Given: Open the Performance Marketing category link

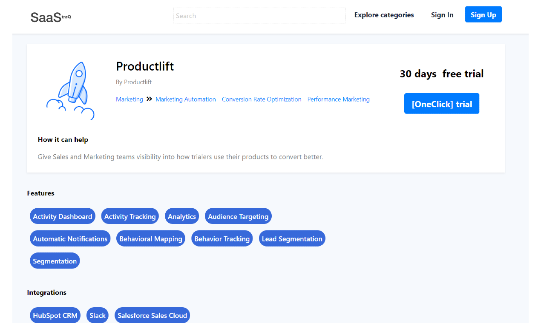Looking at the screenshot, I should (x=339, y=99).
